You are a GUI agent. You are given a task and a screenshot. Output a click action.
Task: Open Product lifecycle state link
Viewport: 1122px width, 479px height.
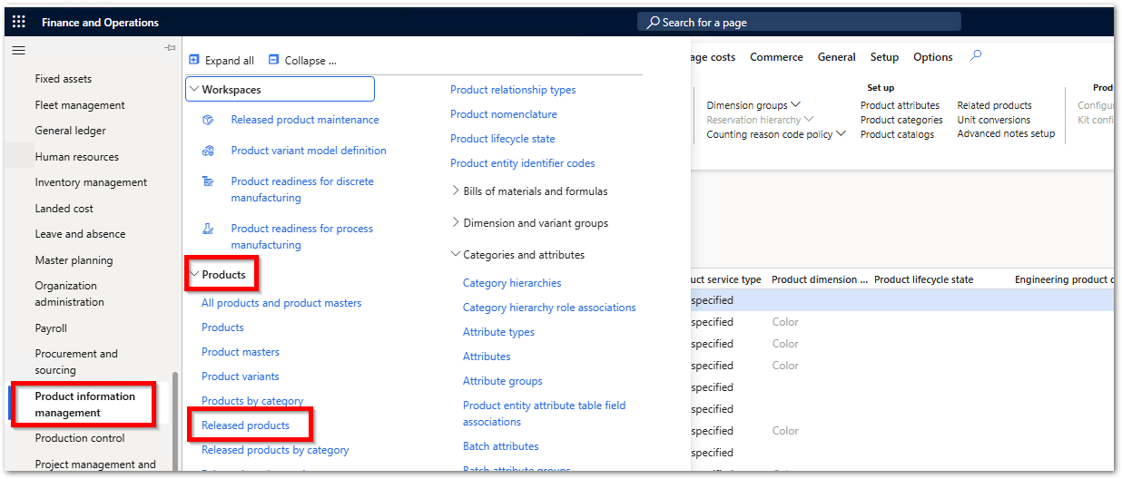(x=502, y=139)
